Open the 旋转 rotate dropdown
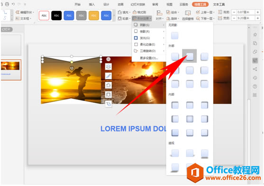The image size is (264, 186). coord(173,19)
